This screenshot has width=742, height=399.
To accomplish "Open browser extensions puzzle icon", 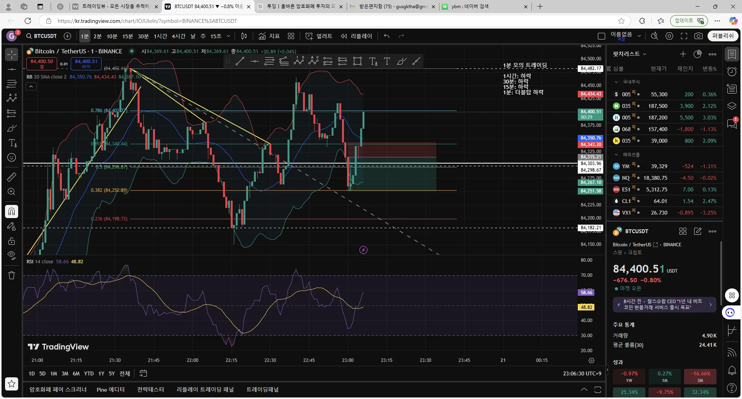I will pyautogui.click(x=642, y=21).
